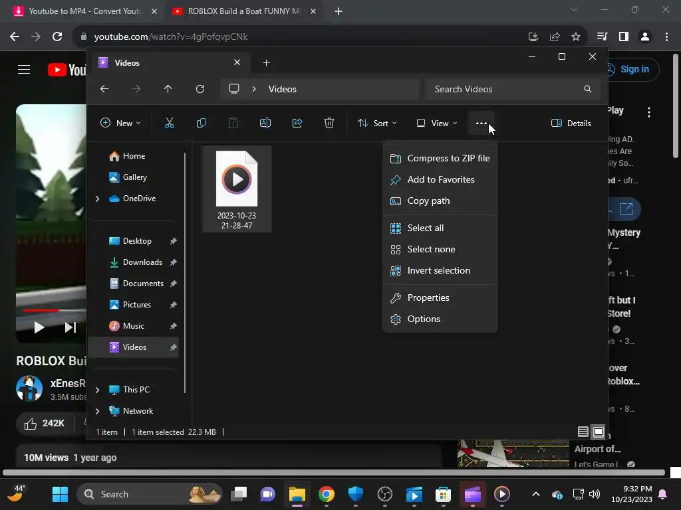Choose Compress to ZIP file
The height and width of the screenshot is (510, 681).
click(x=440, y=158)
